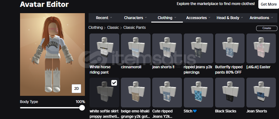Expand the Clothing dropdown chevron

tap(175, 18)
